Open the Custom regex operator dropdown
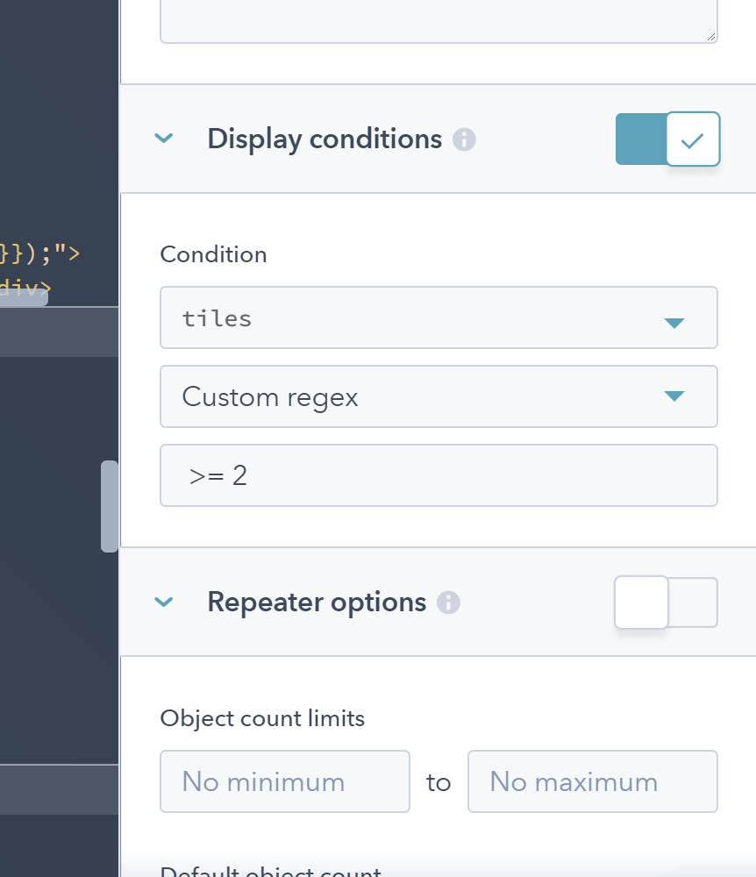 tap(439, 396)
